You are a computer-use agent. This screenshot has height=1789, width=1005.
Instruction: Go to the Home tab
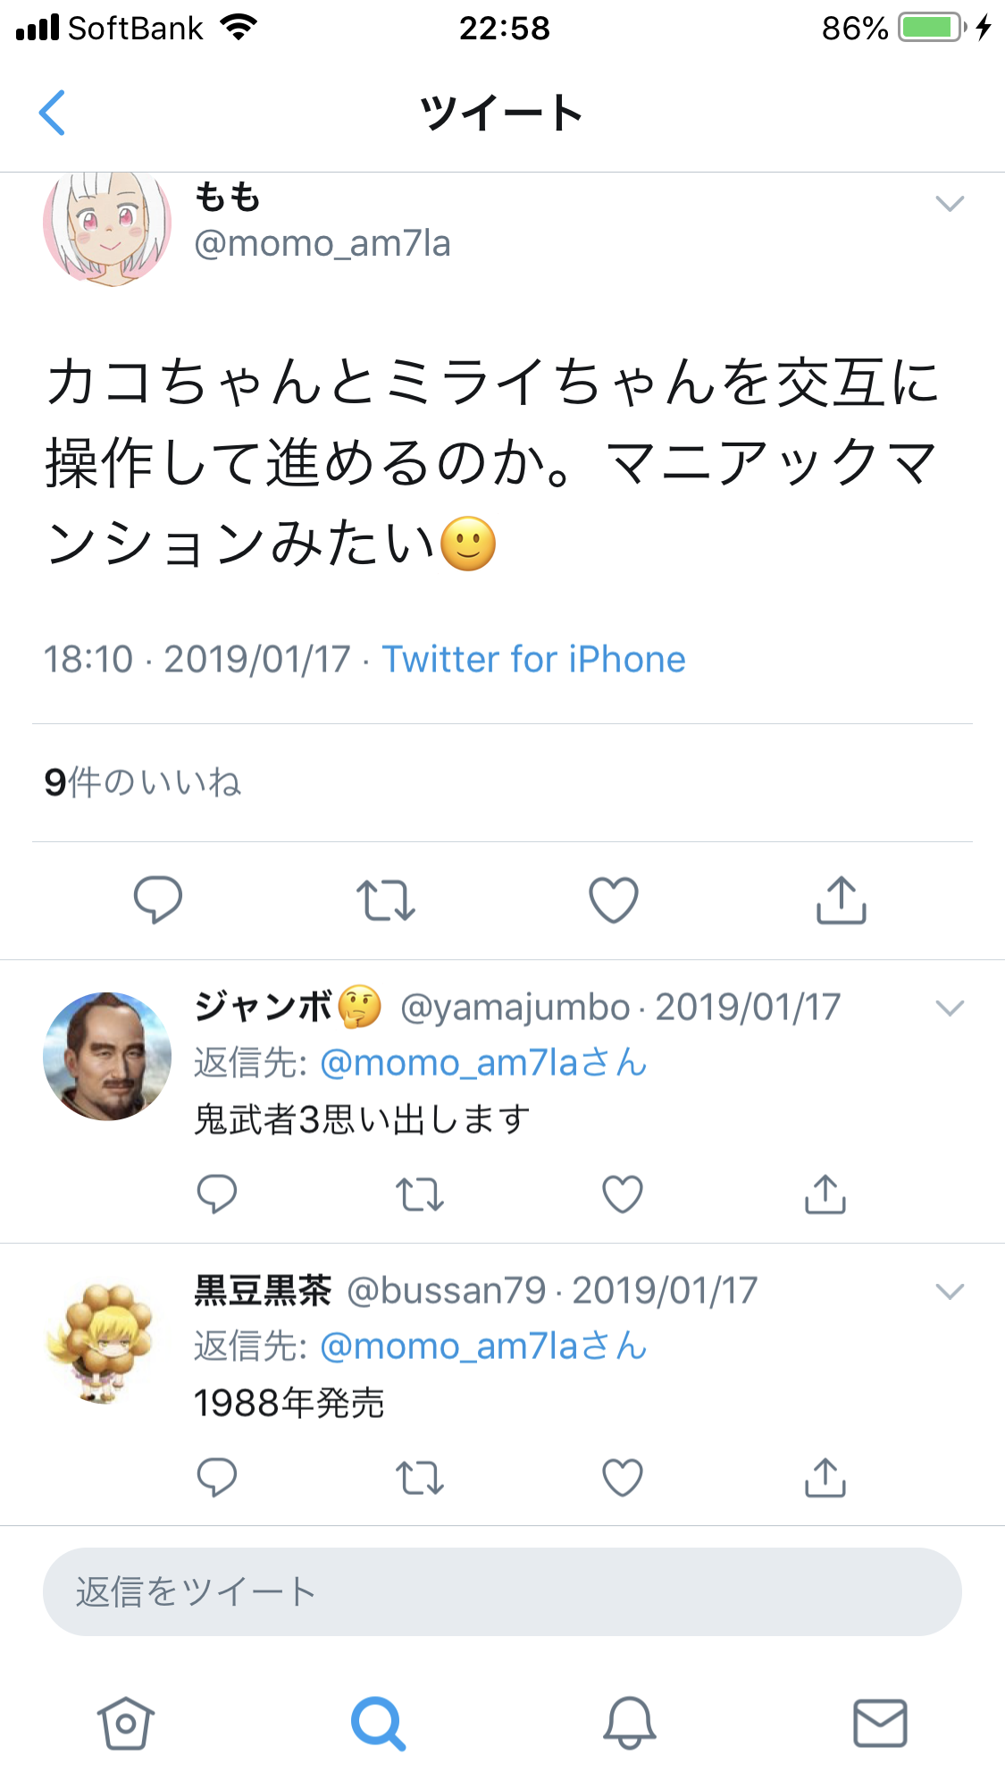[126, 1723]
